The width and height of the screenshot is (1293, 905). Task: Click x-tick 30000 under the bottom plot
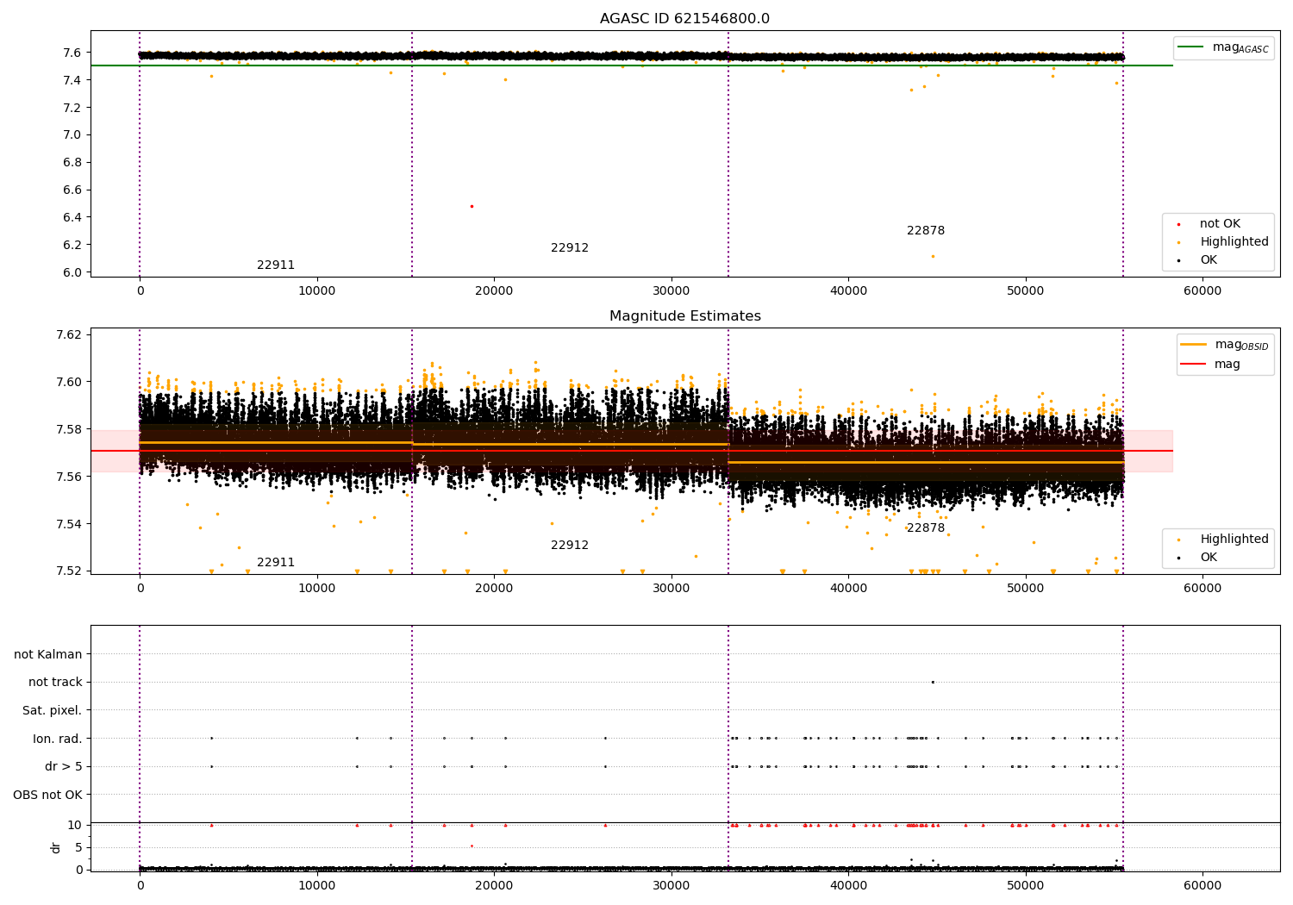pyautogui.click(x=671, y=886)
